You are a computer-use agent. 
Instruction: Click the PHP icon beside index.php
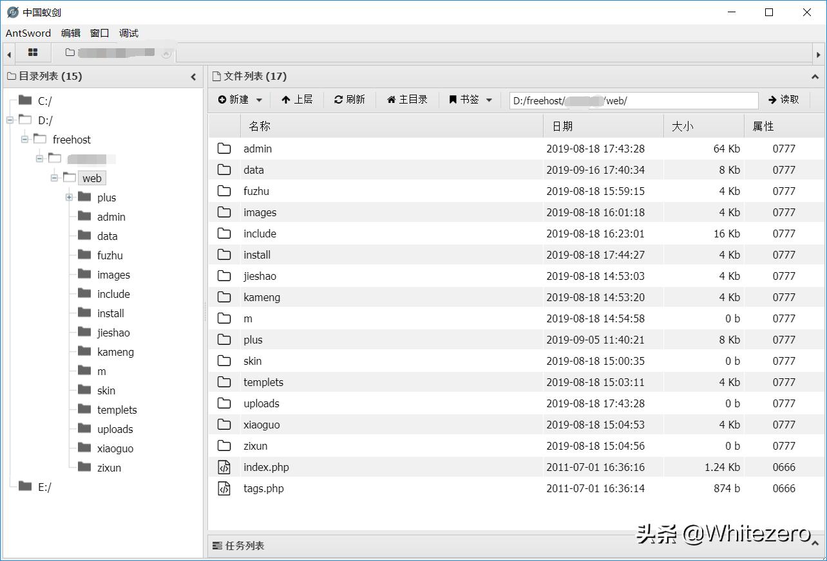[224, 467]
